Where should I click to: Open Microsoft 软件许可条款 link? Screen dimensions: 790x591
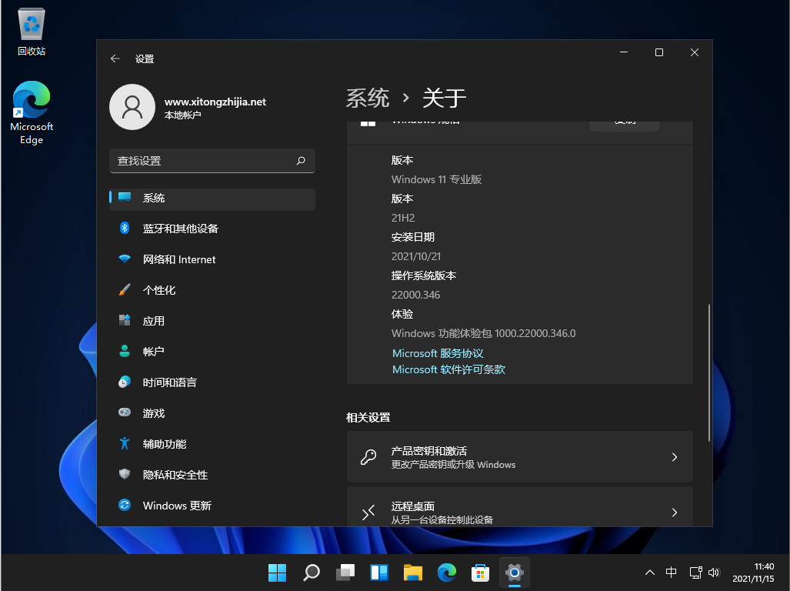[x=448, y=369]
